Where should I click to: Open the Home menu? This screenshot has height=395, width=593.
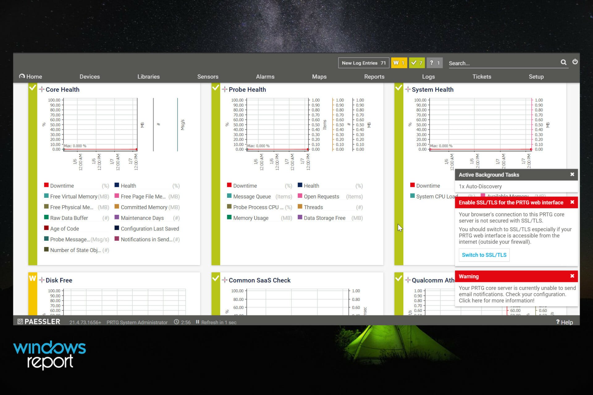31,77
